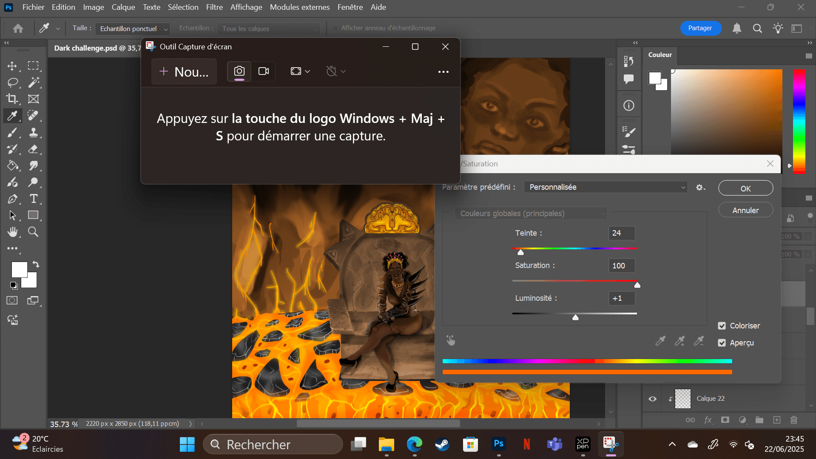Screen dimensions: 816x459
Task: Open the Photoshop search icon
Action: click(757, 29)
